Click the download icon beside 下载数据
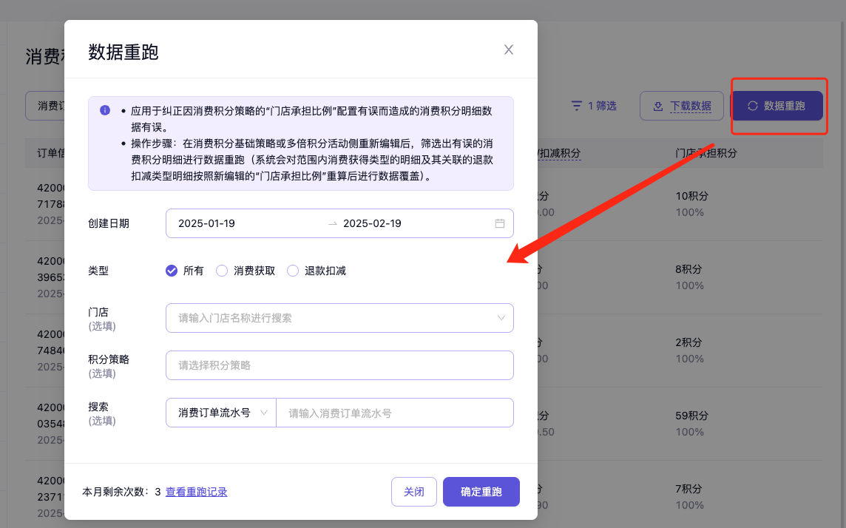The height and width of the screenshot is (528, 846). (x=658, y=106)
